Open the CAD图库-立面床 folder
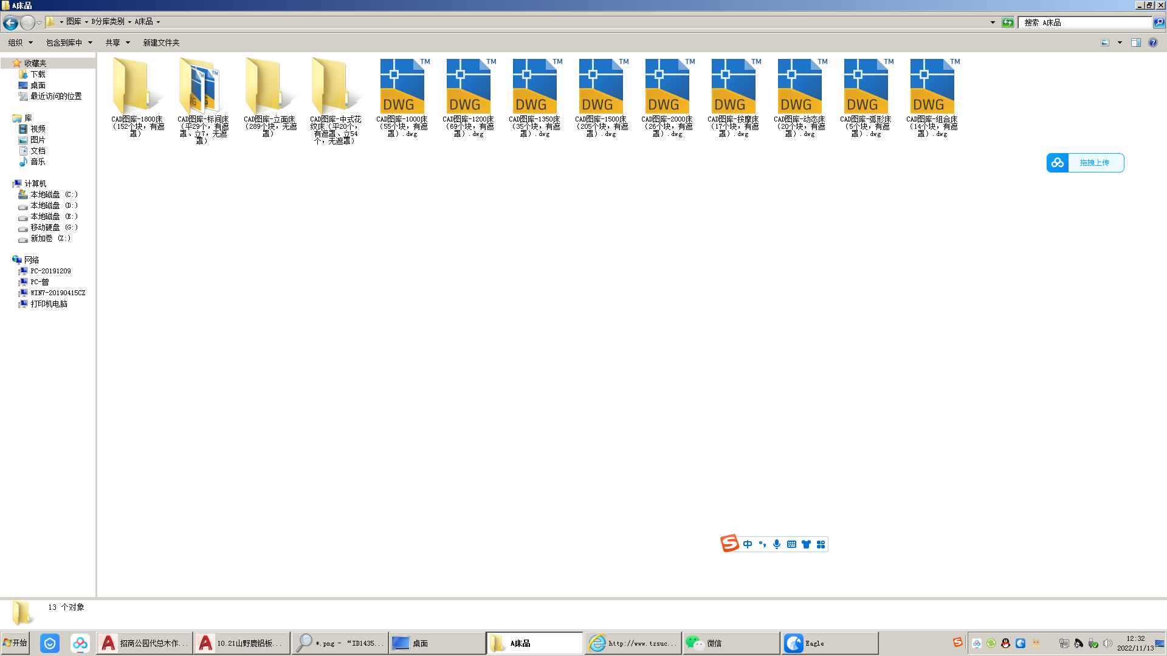Image resolution: width=1167 pixels, height=656 pixels. pos(270,97)
